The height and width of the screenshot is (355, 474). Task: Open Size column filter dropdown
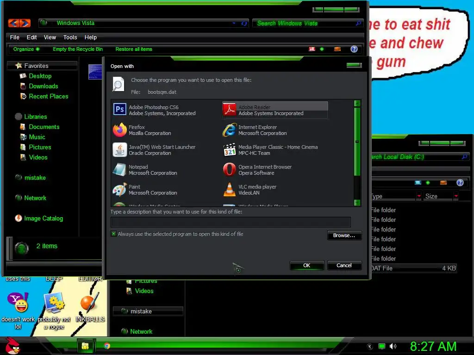(456, 196)
